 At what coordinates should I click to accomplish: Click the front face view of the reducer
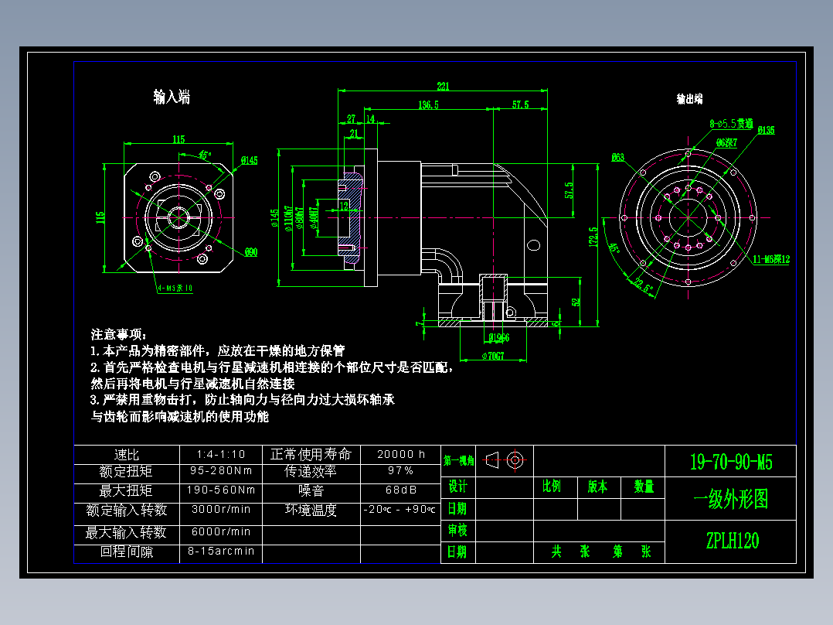pyautogui.click(x=178, y=218)
